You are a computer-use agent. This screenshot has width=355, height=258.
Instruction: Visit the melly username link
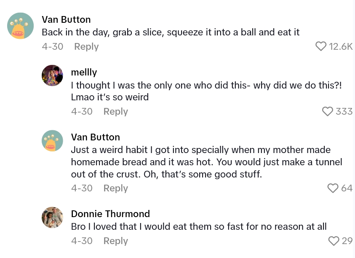tap(84, 73)
